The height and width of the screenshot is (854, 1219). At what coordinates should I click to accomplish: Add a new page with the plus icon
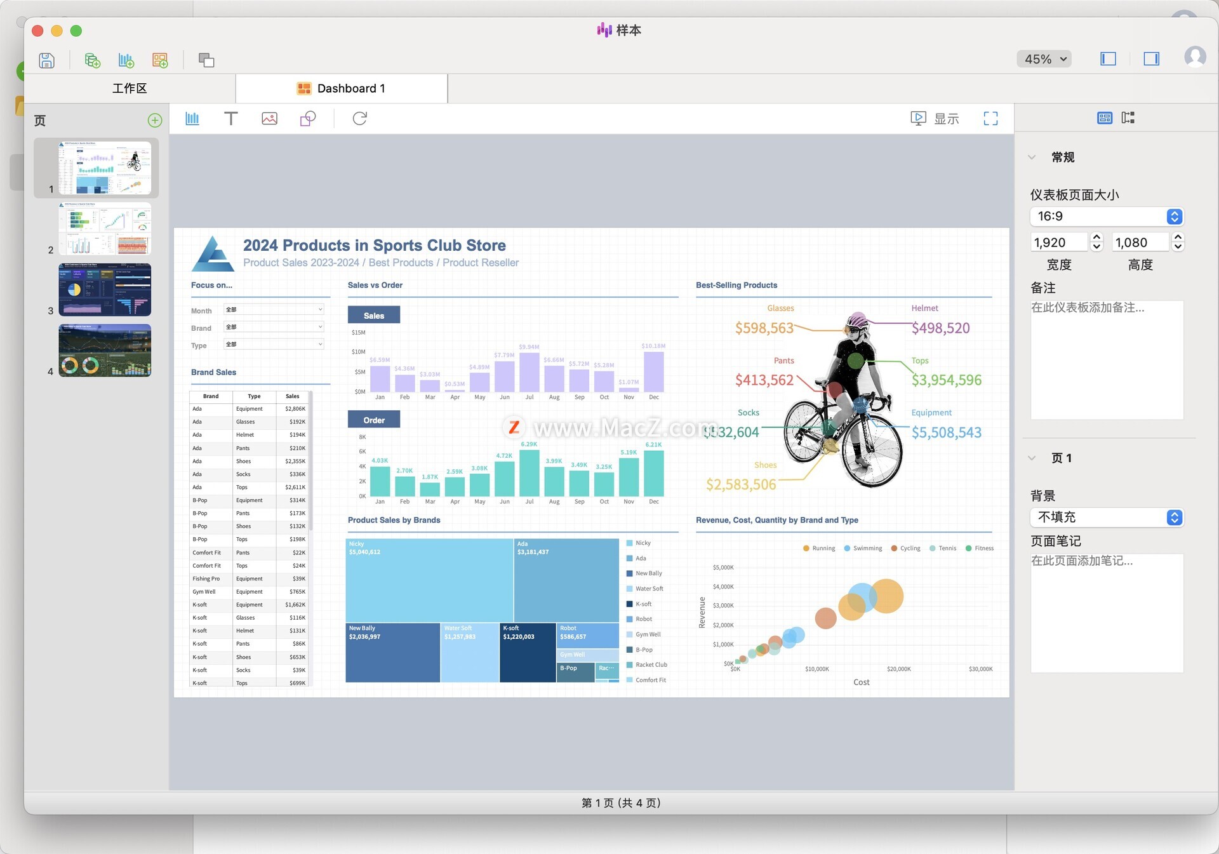coord(154,120)
